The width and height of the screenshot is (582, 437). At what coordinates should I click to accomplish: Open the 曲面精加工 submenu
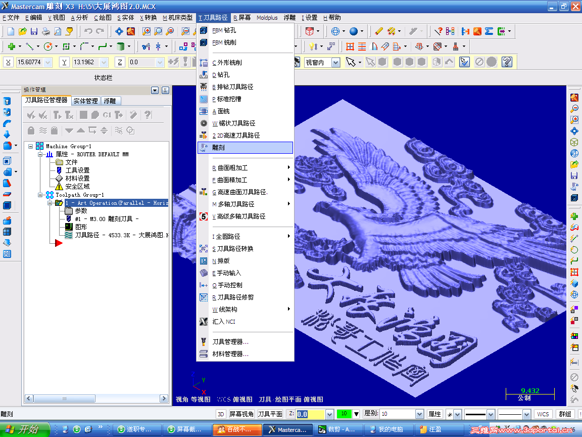point(246,180)
